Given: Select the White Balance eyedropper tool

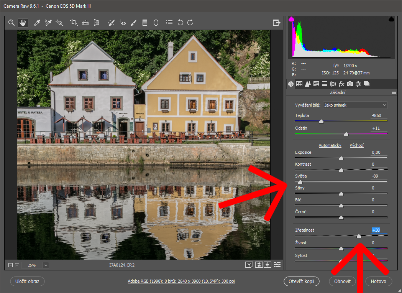Looking at the screenshot, I should pos(37,23).
